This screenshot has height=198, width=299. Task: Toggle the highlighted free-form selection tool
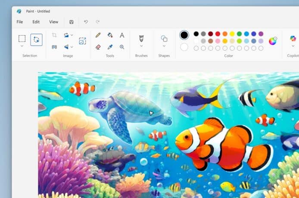click(36, 40)
